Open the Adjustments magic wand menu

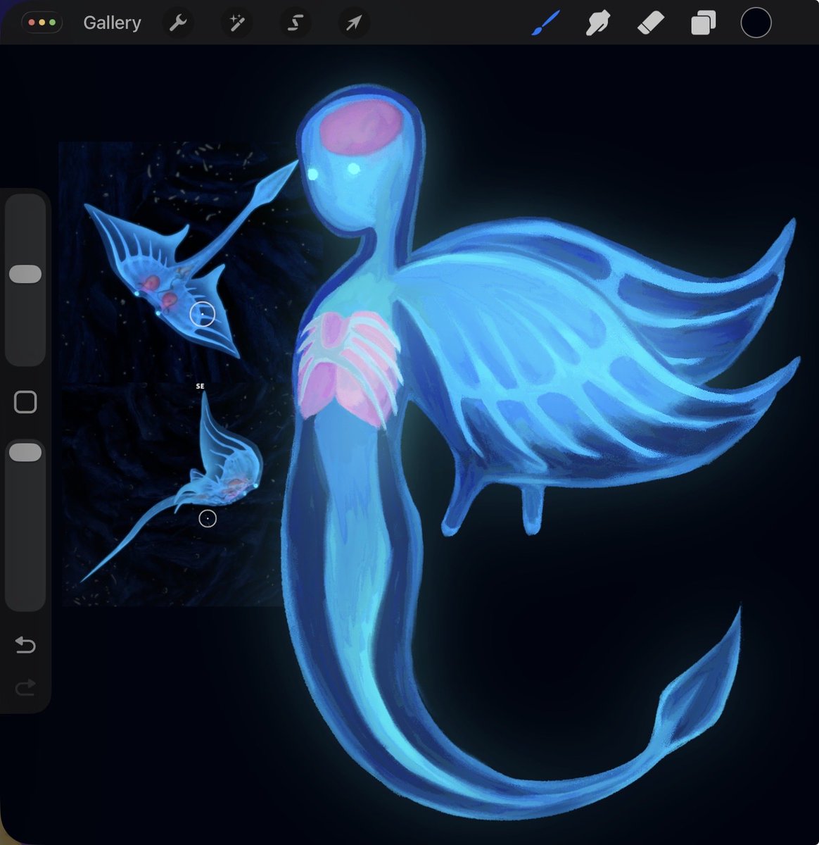pos(236,23)
